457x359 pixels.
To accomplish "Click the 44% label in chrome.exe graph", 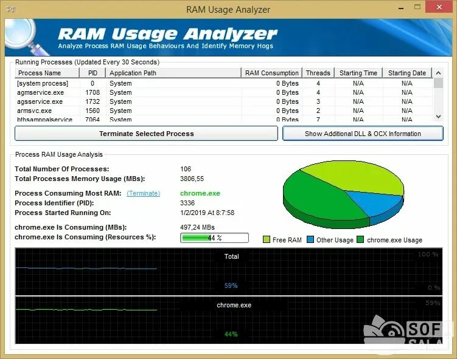I will [x=231, y=334].
